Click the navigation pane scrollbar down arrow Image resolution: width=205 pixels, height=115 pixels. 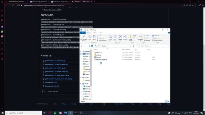tap(91, 99)
